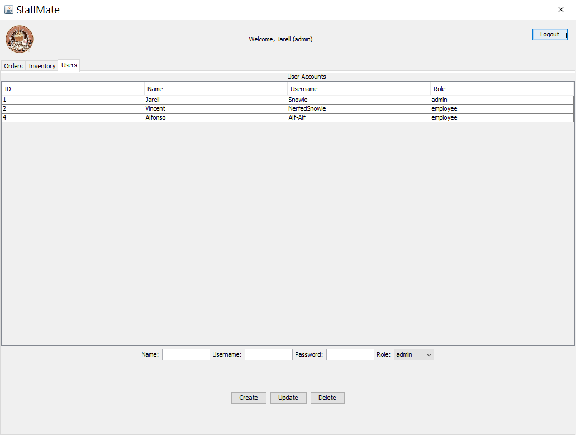
Task: Click the ID column header
Action: [74, 89]
